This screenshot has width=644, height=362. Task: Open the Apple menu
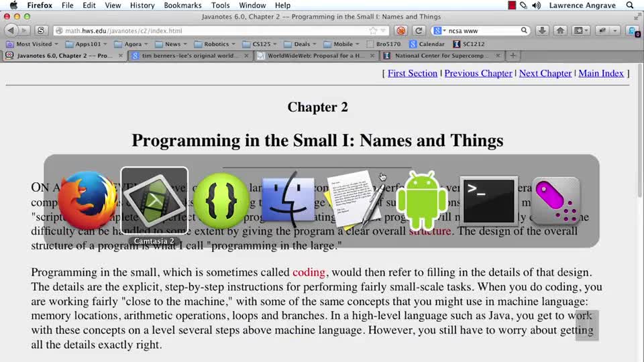[13, 5]
